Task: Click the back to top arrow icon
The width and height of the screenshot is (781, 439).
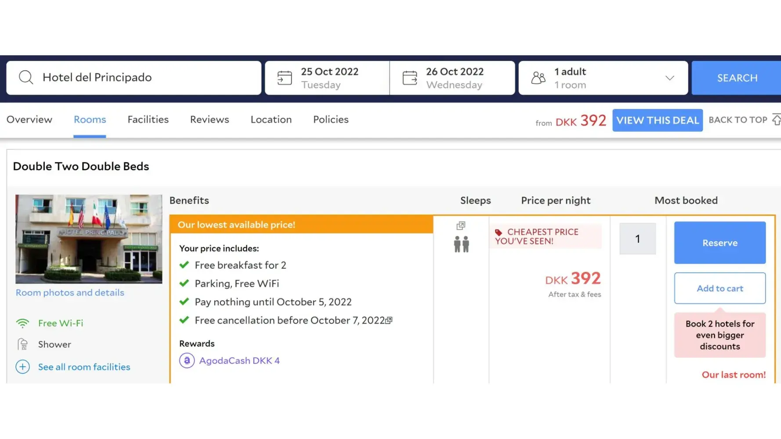Action: (x=777, y=120)
